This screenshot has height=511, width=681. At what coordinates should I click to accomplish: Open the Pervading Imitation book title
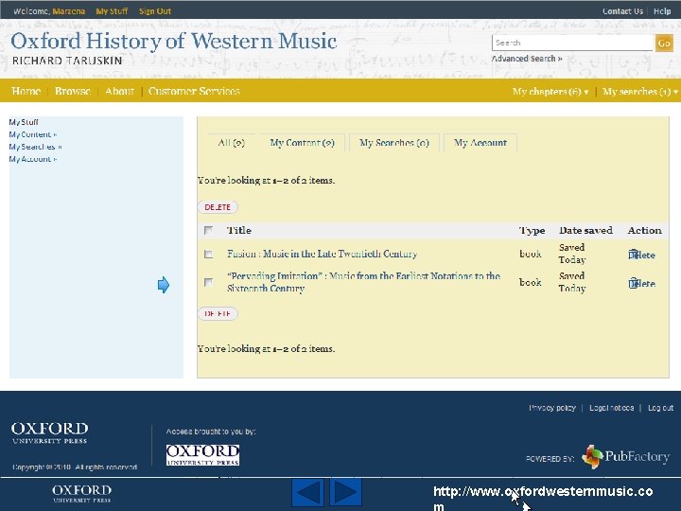coord(364,282)
